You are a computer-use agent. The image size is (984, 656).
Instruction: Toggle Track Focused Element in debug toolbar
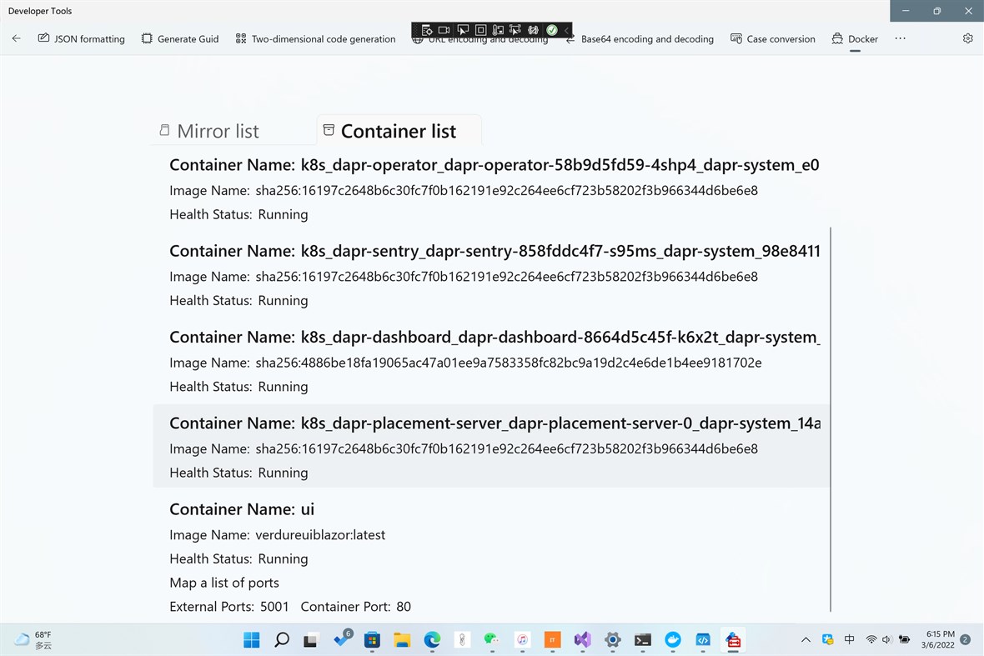click(499, 29)
